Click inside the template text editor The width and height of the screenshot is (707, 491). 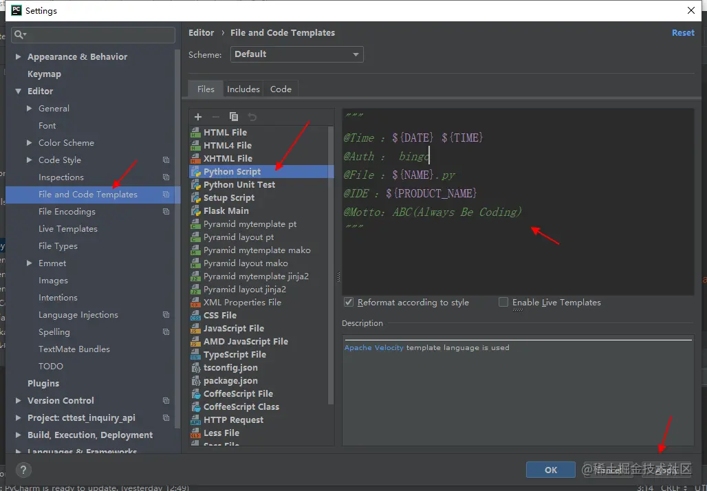pos(518,202)
